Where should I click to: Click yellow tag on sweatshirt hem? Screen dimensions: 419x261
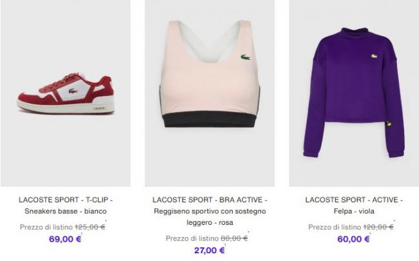coord(388,124)
